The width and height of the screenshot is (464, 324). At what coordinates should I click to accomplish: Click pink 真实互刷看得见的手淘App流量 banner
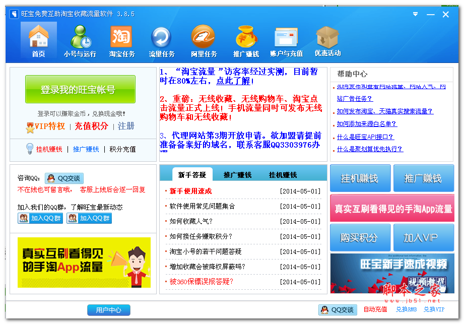(x=392, y=208)
